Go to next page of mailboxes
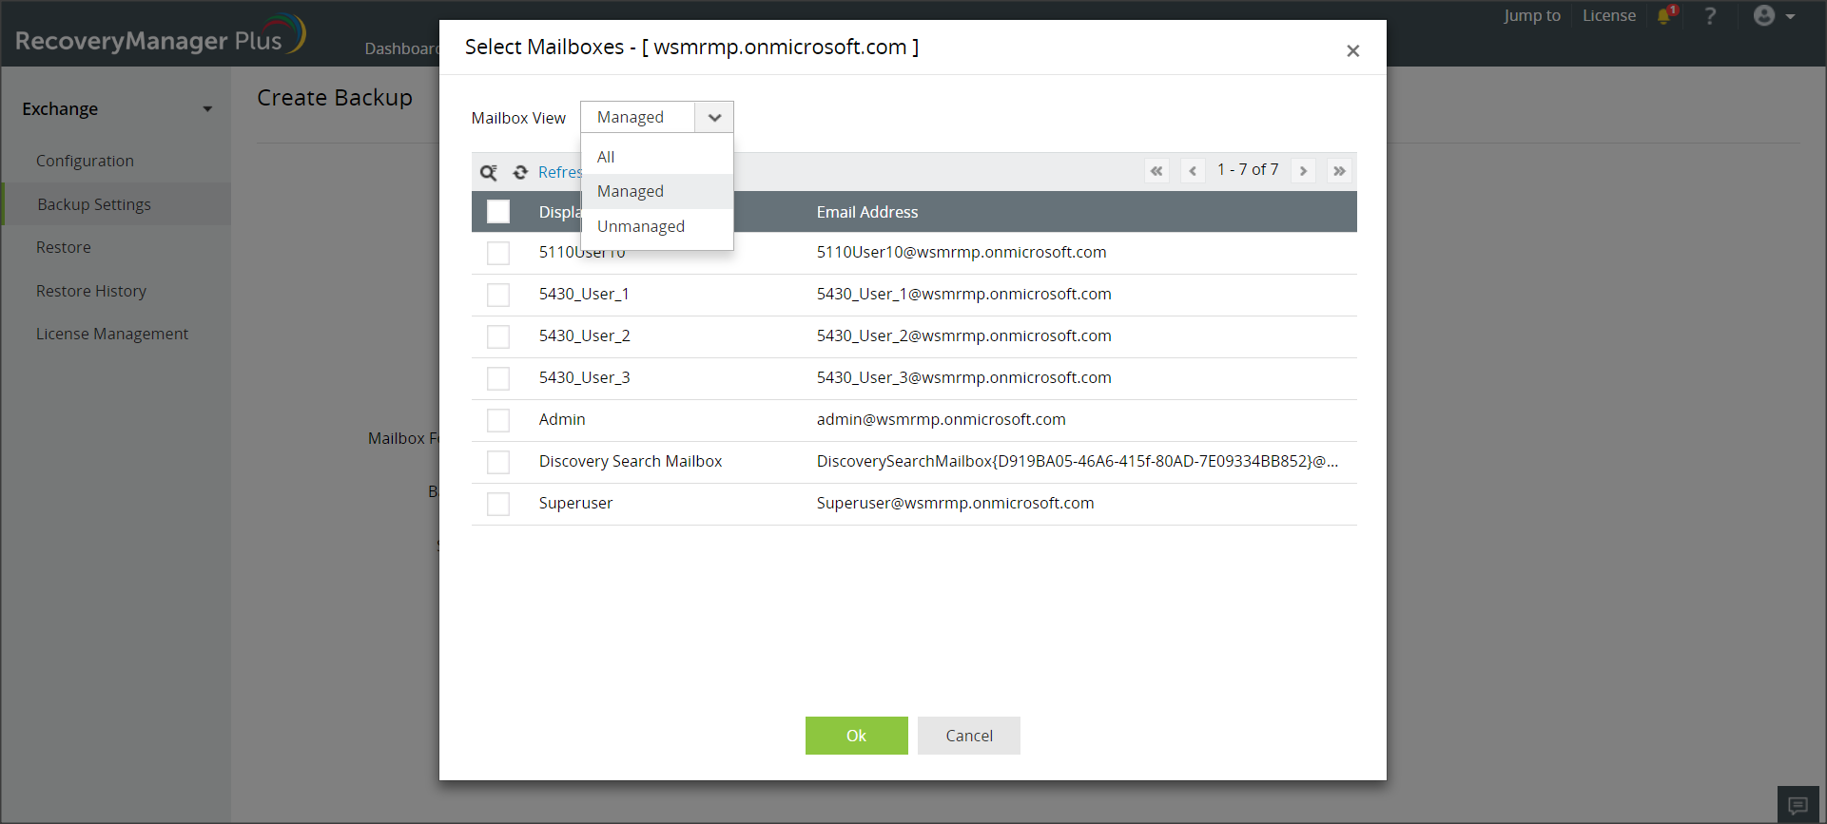The width and height of the screenshot is (1827, 824). pos(1303,171)
